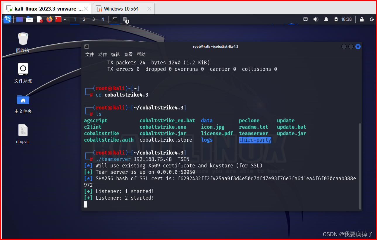Open the 文件系统 desktop icon

(x=23, y=73)
